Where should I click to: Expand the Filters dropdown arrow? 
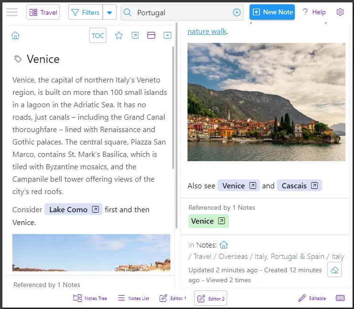110,12
